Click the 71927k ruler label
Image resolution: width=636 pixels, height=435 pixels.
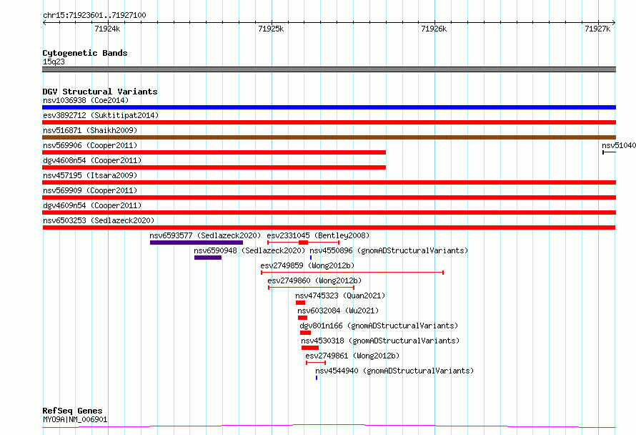coord(597,29)
